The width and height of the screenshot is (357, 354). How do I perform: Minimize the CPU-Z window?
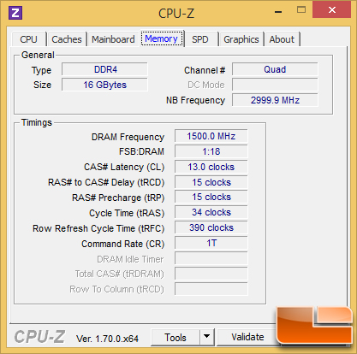pyautogui.click(x=278, y=12)
